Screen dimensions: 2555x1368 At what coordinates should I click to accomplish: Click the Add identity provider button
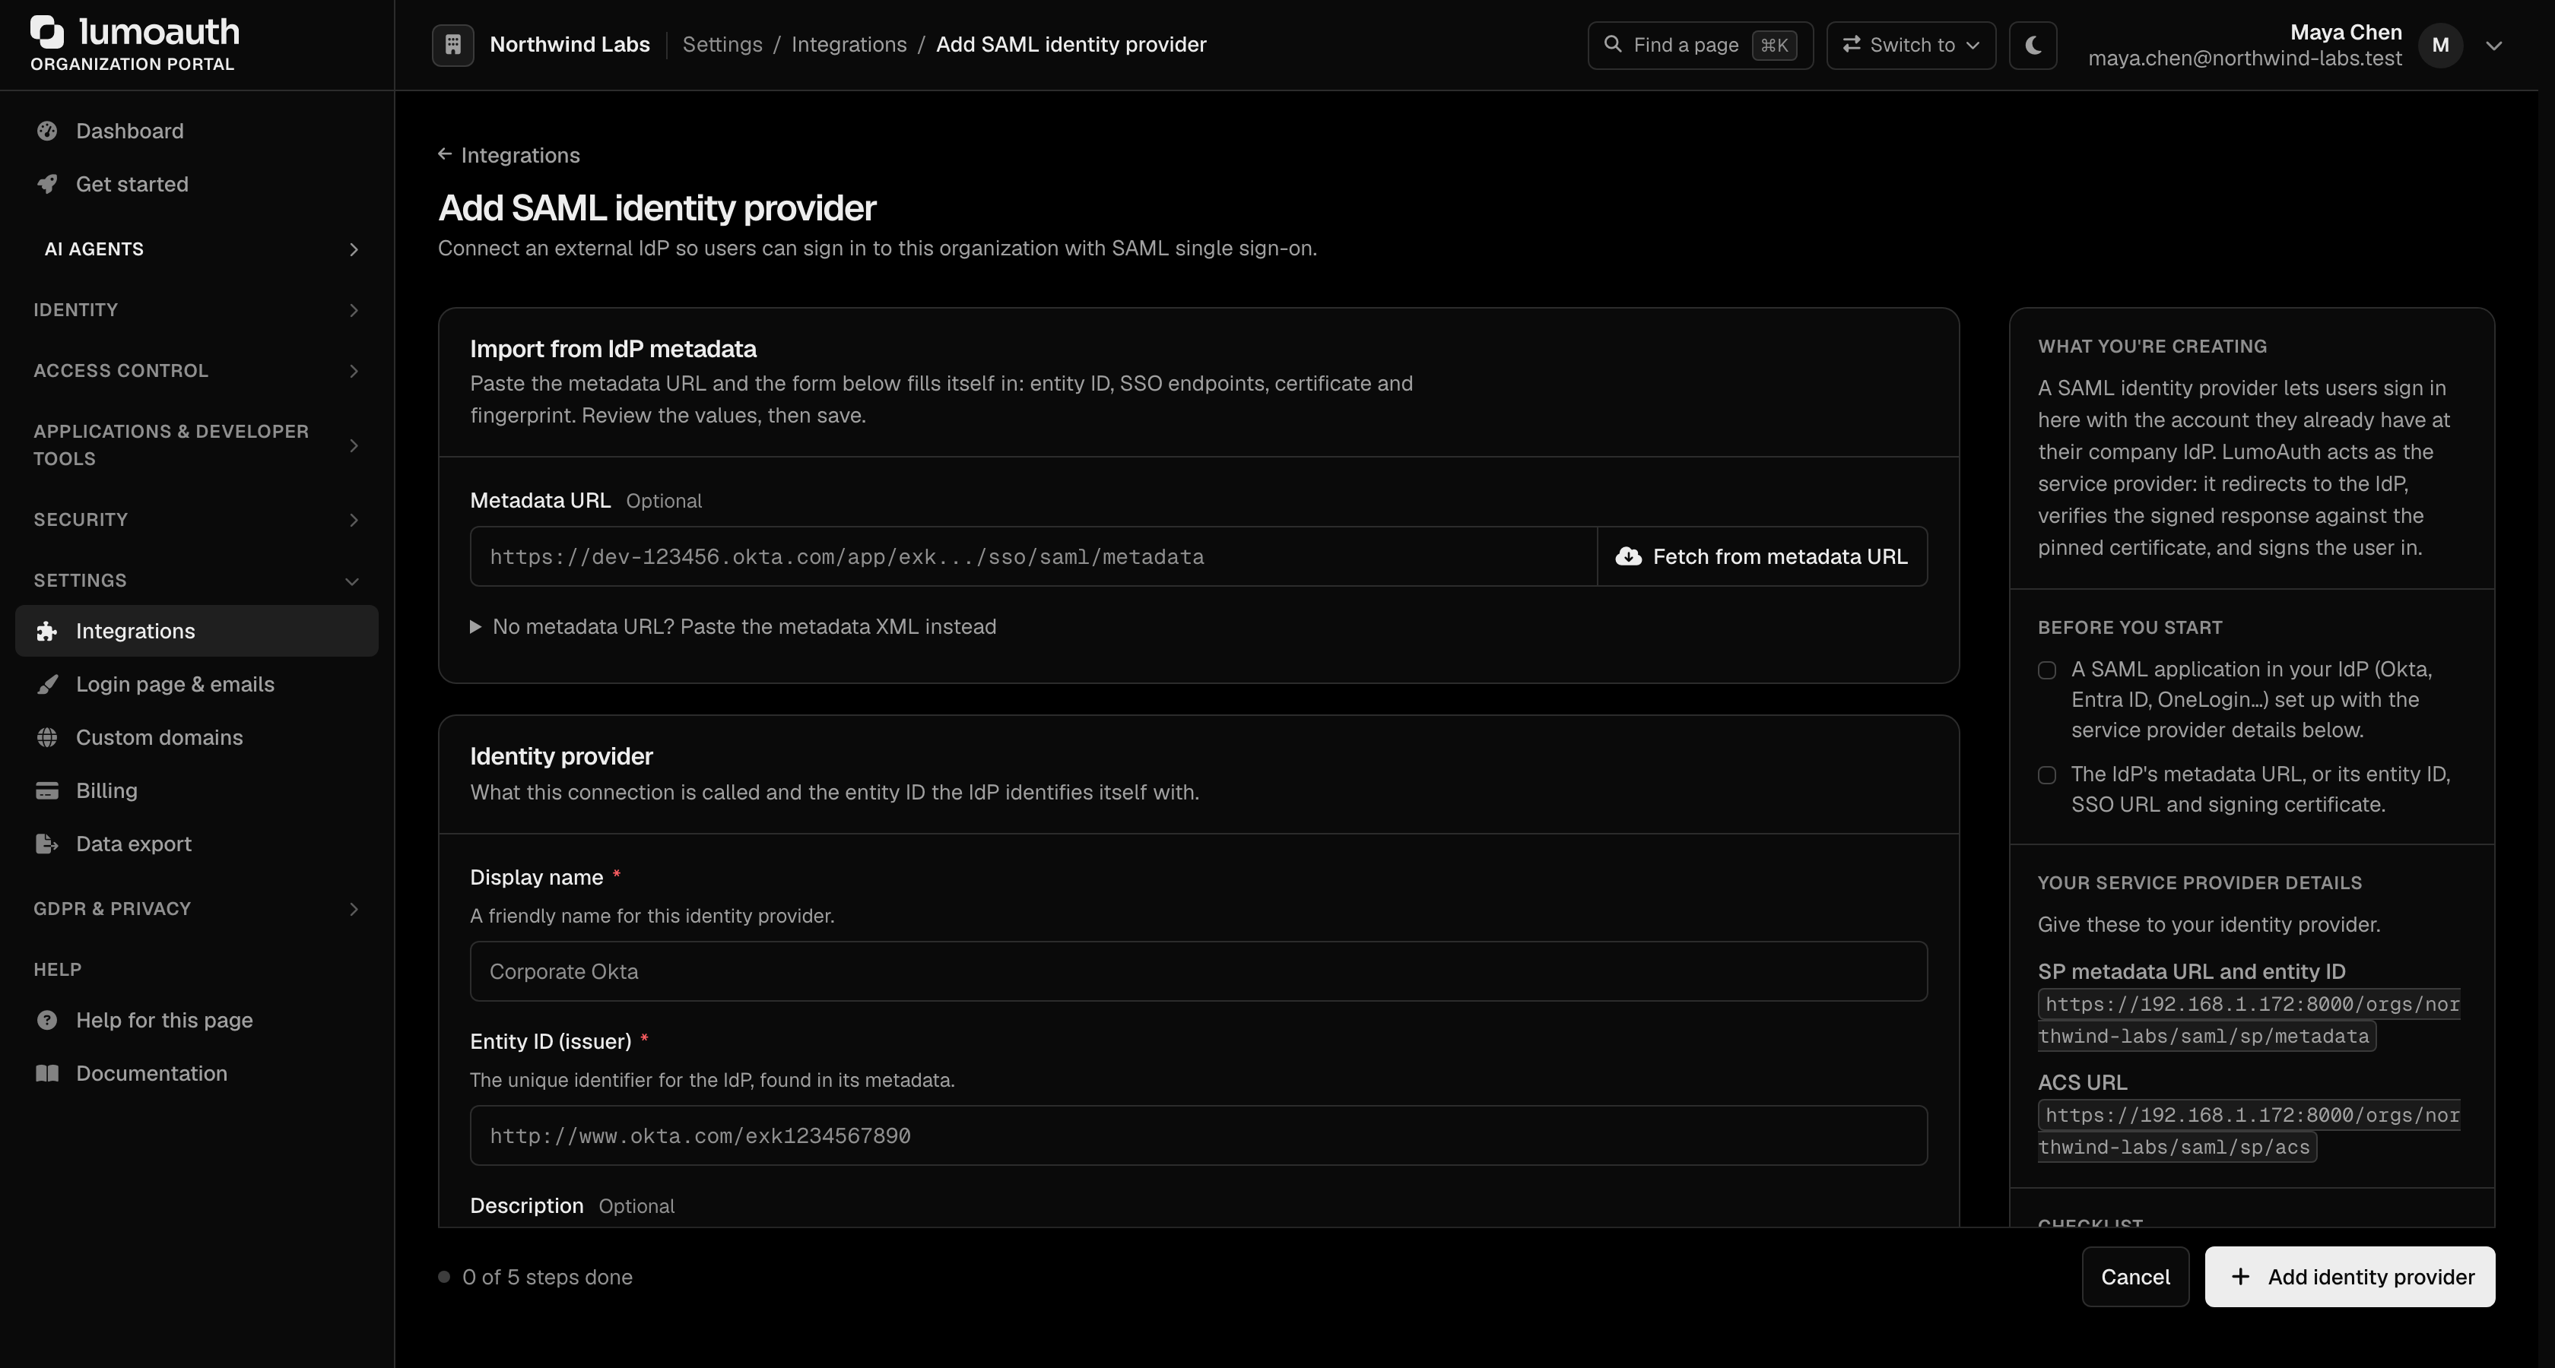click(2350, 1277)
